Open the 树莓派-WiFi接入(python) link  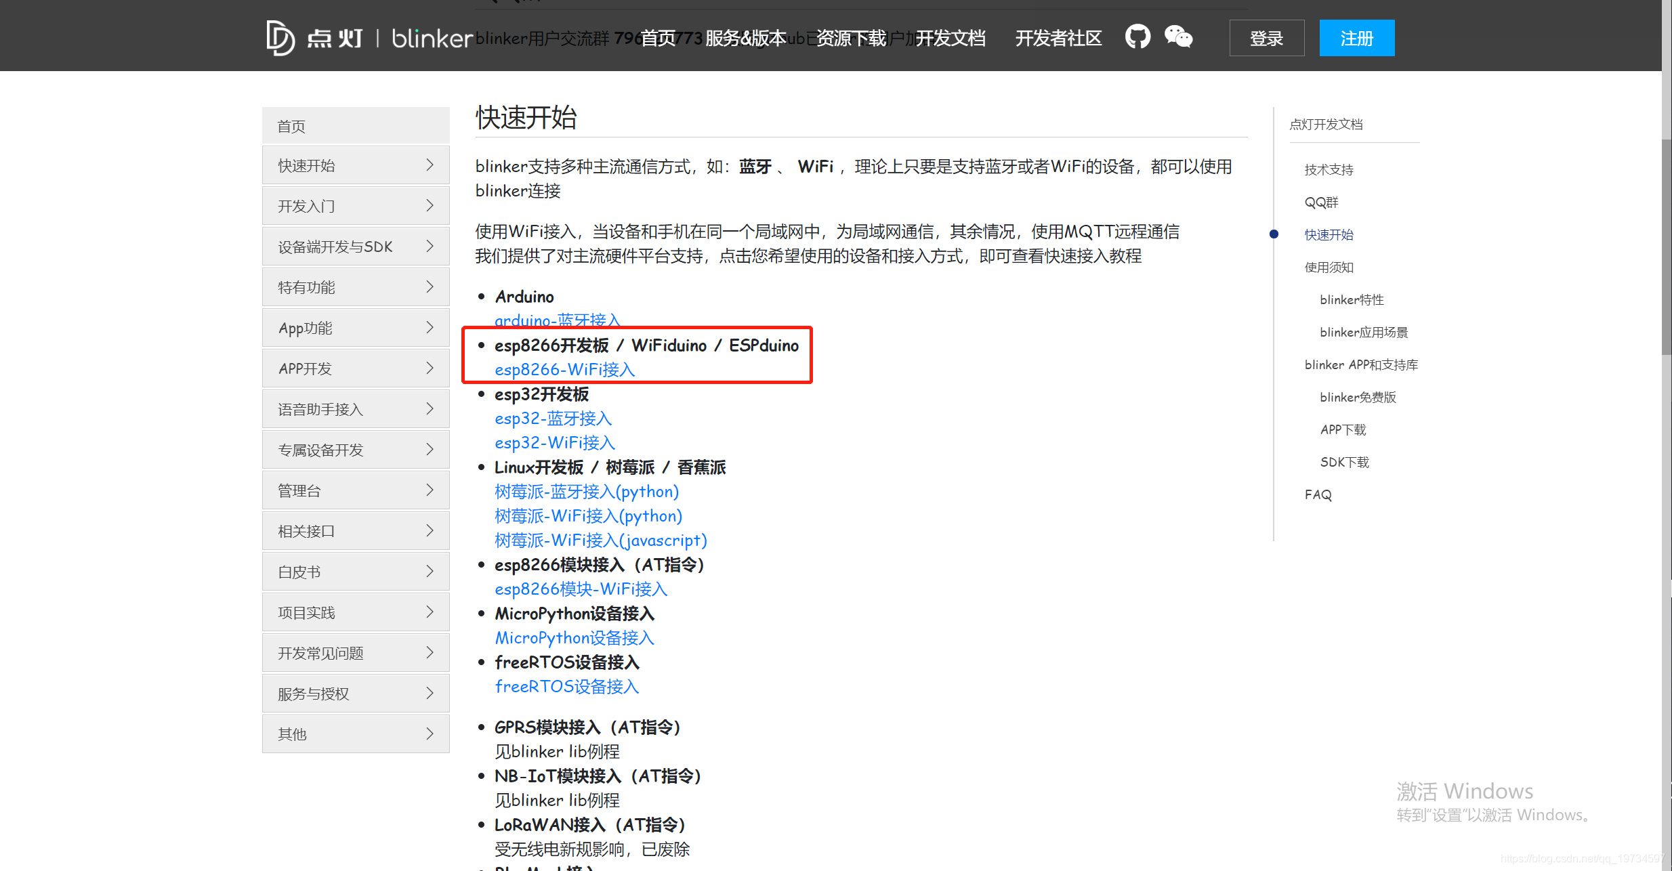[588, 515]
